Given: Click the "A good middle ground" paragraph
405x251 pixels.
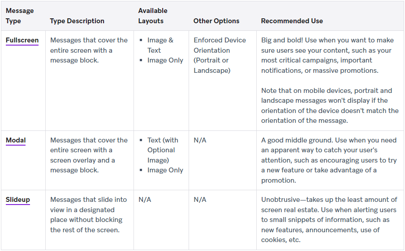Looking at the screenshot, I should pos(329,160).
